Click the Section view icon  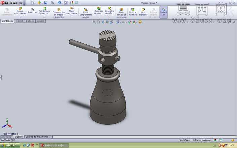pos(107,22)
